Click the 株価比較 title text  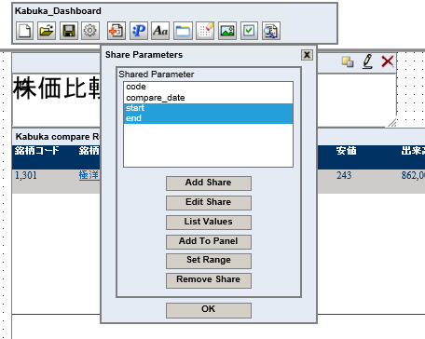(x=57, y=88)
